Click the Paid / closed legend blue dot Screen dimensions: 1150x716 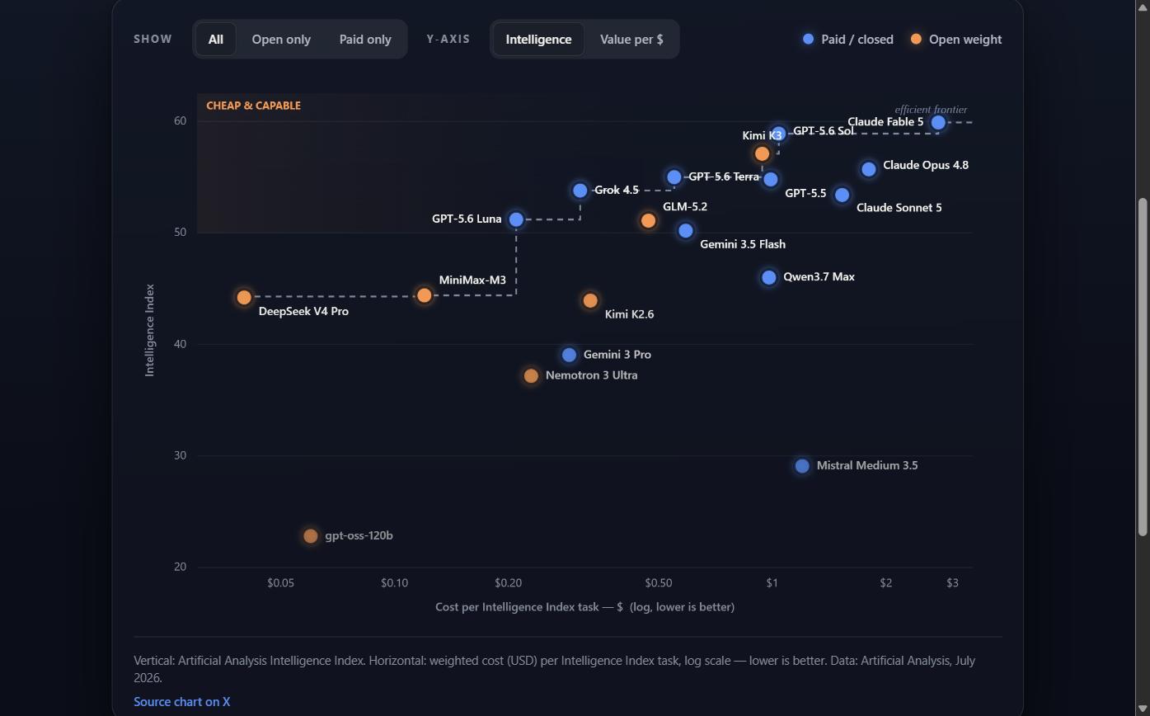pyautogui.click(x=808, y=39)
